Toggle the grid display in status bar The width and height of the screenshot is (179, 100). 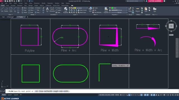(121, 95)
